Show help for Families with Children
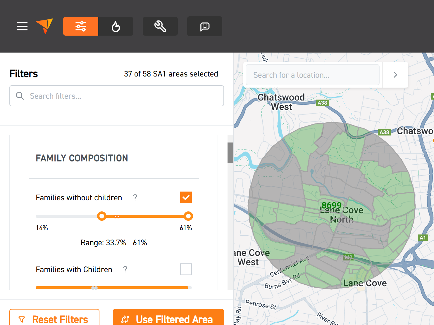434x325 pixels. (125, 269)
